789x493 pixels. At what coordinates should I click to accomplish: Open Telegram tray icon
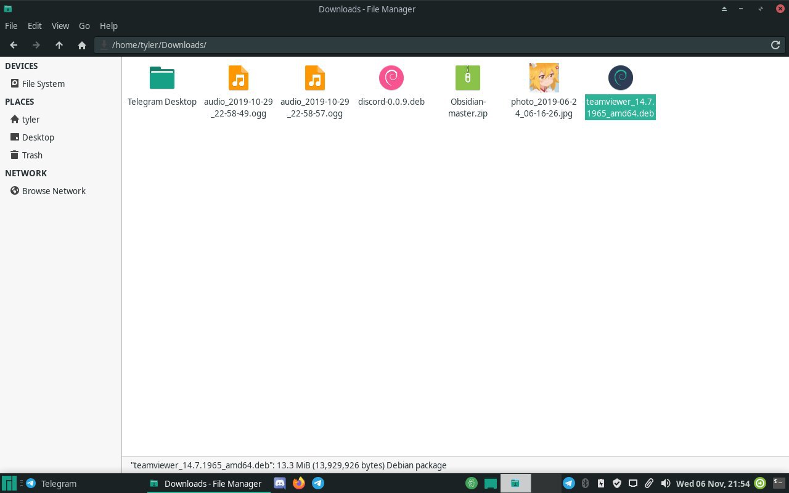tap(569, 484)
